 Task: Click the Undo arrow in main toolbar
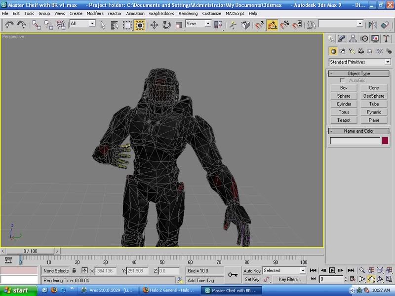[x=9, y=25]
